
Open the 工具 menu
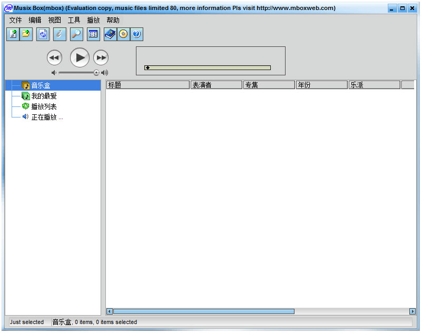pos(74,20)
